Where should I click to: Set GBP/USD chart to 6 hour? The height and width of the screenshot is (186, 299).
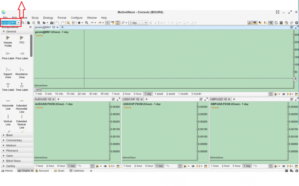click(236, 166)
